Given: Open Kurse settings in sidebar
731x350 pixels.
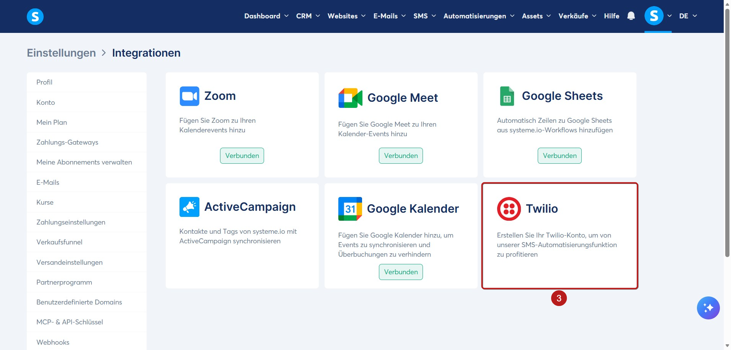Looking at the screenshot, I should coord(86,202).
